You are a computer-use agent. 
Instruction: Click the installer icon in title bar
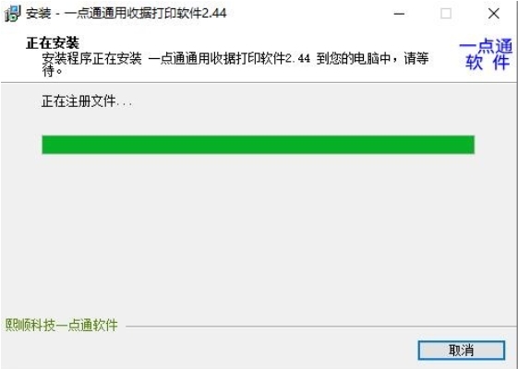click(12, 14)
